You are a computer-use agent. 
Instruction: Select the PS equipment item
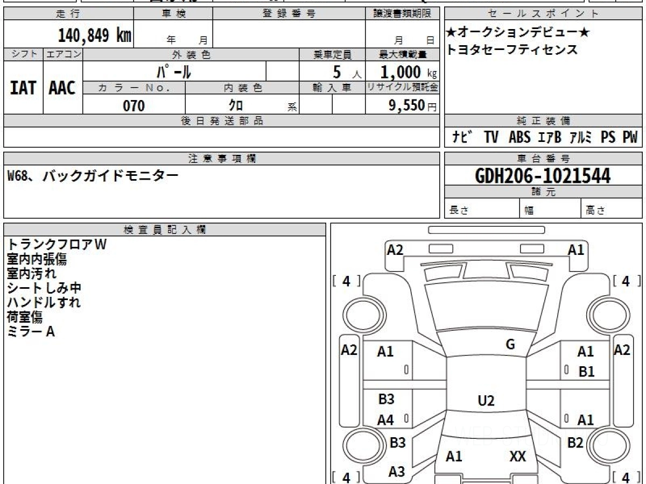click(x=608, y=137)
